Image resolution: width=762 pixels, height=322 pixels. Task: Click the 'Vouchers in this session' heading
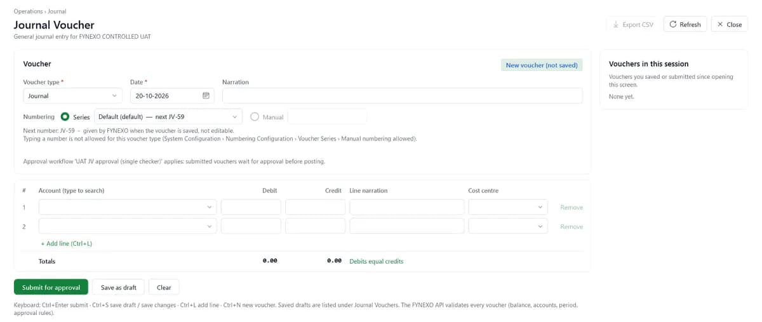point(648,64)
